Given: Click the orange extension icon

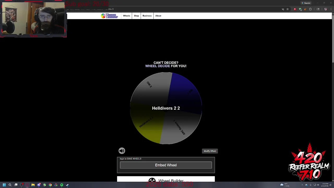Looking at the screenshot, I should click(305, 9).
